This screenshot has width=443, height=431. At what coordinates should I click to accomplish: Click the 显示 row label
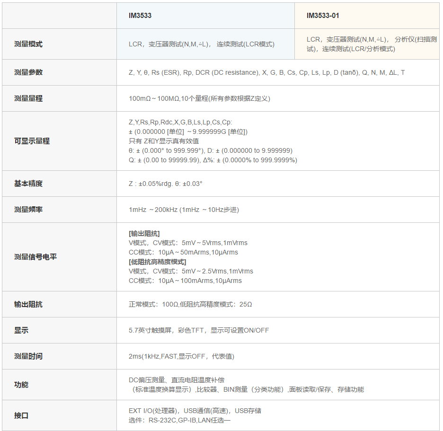[21, 330]
